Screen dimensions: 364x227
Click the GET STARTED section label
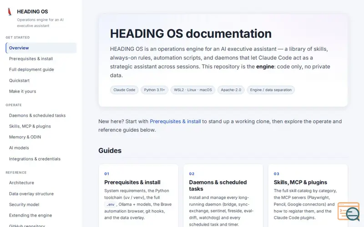[18, 37]
